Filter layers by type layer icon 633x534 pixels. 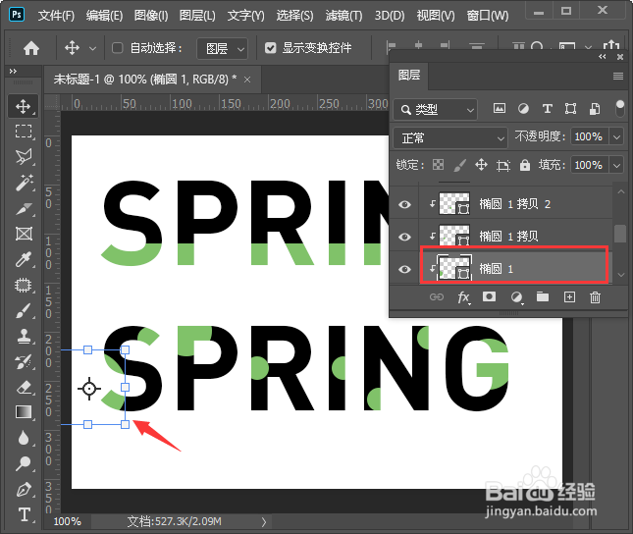[x=547, y=109]
